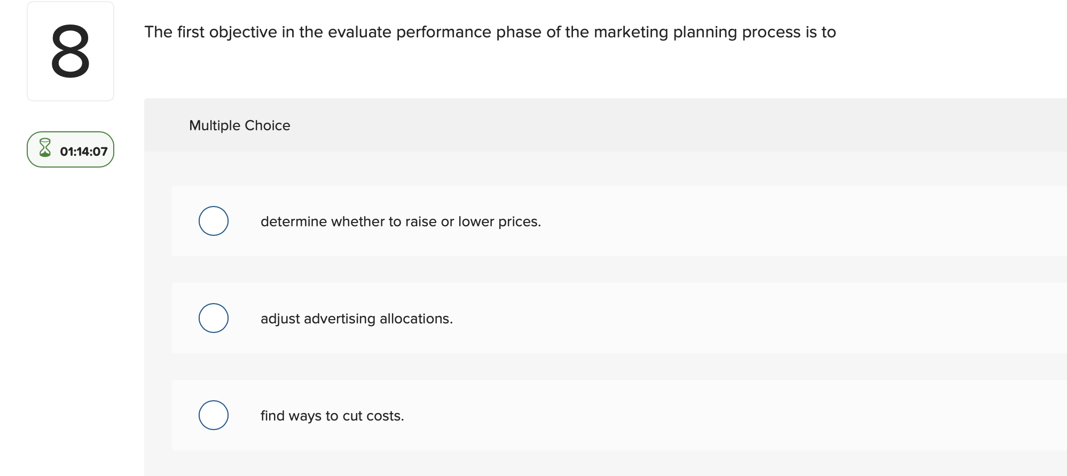1067x476 pixels.
Task: Click the Multiple Choice header label
Action: (239, 125)
